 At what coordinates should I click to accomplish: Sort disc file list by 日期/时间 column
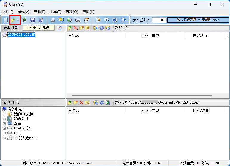tap(208, 36)
